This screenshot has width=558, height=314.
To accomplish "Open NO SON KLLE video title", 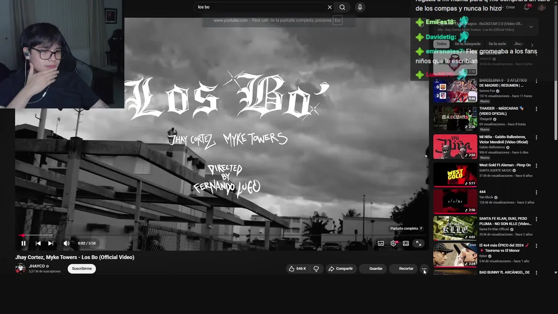I will [x=505, y=221].
